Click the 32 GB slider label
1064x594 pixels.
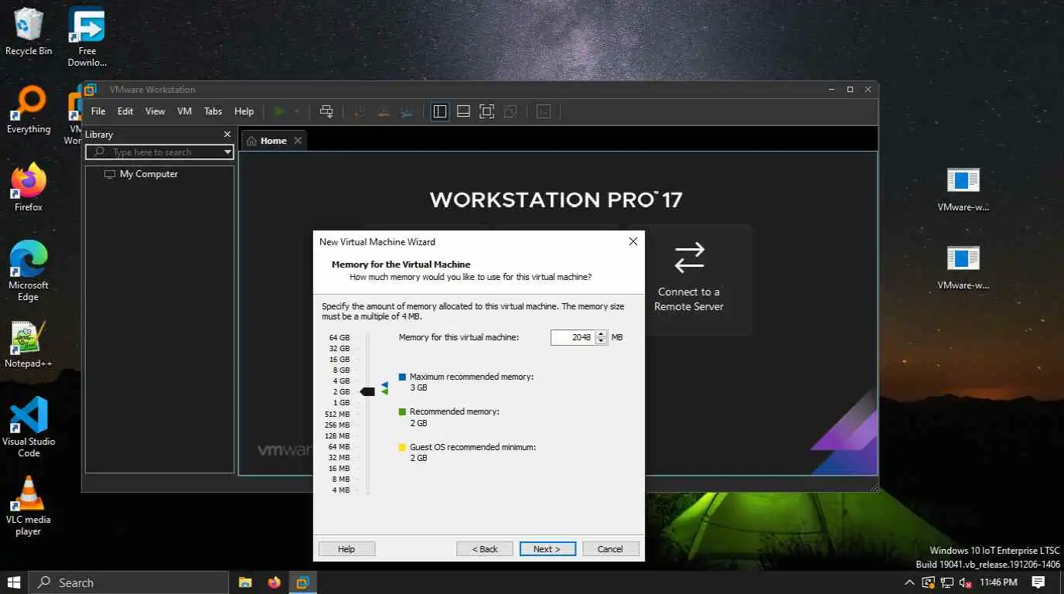coord(339,349)
